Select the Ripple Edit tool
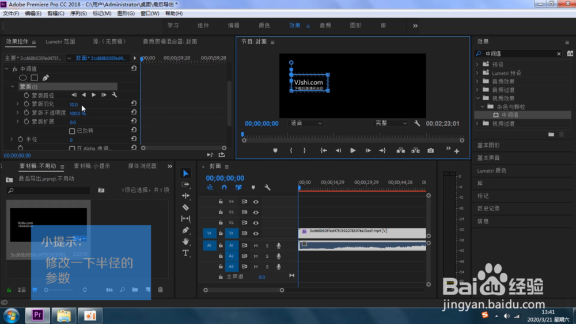The width and height of the screenshot is (576, 324). click(x=186, y=196)
